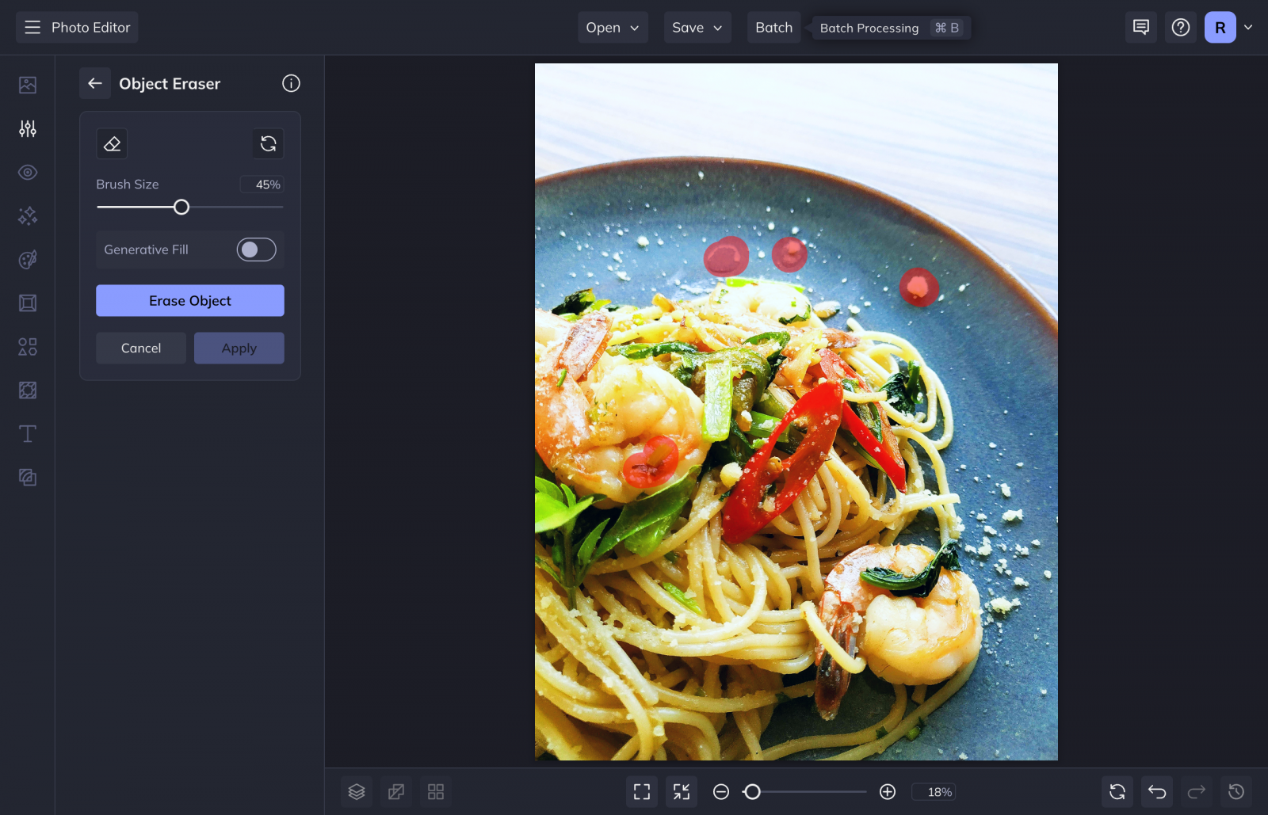
Task: Expand the account menu chevron
Action: pos(1249,27)
